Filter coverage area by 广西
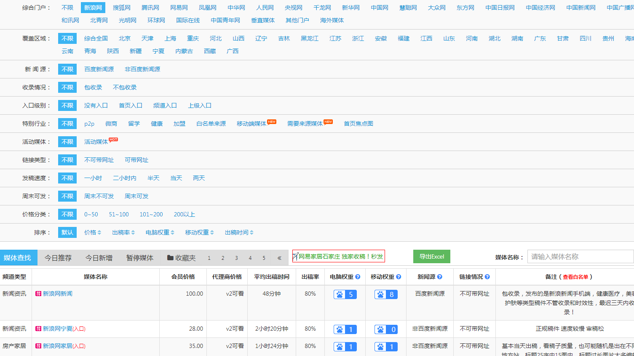Screen dimensions: 634x356 pyautogui.click(x=233, y=51)
